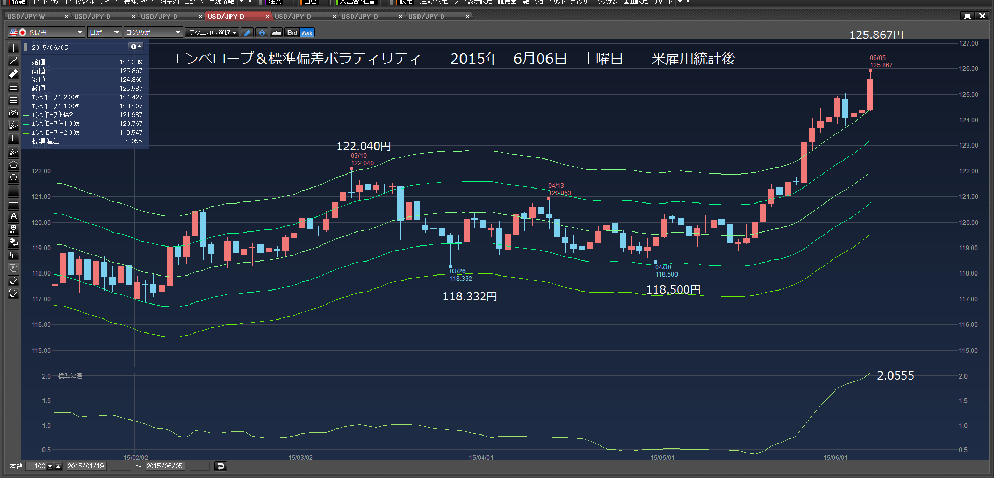This screenshot has width=994, height=478.
Task: Open the 日足 timeframe dropdown
Action: (105, 32)
